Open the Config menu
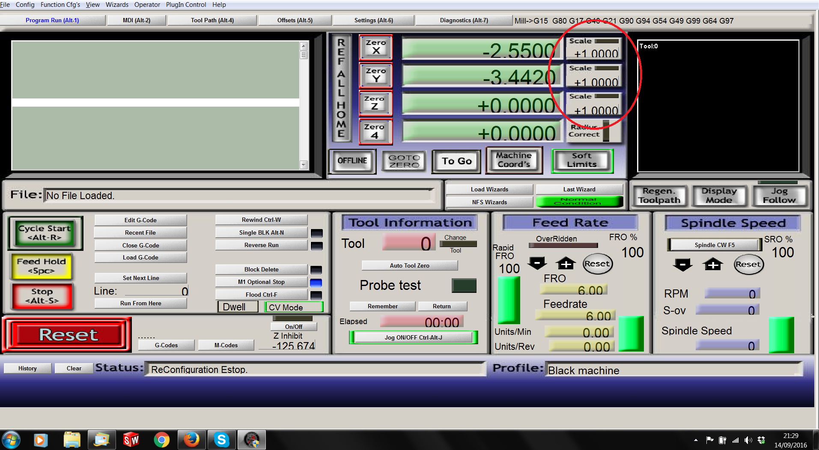The width and height of the screenshot is (819, 450). tap(25, 5)
